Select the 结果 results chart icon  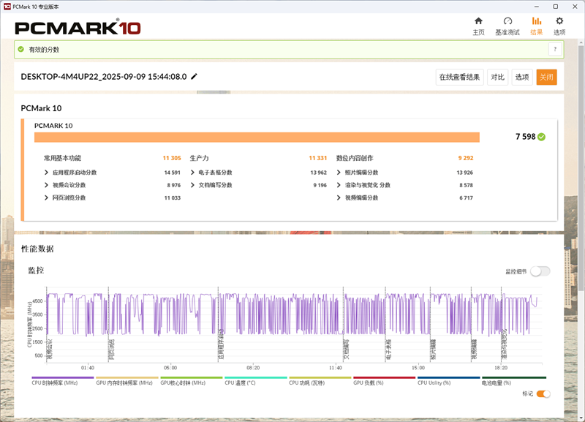537,21
